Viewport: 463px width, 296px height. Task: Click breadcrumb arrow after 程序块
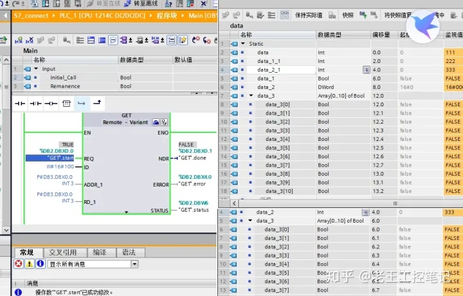183,15
